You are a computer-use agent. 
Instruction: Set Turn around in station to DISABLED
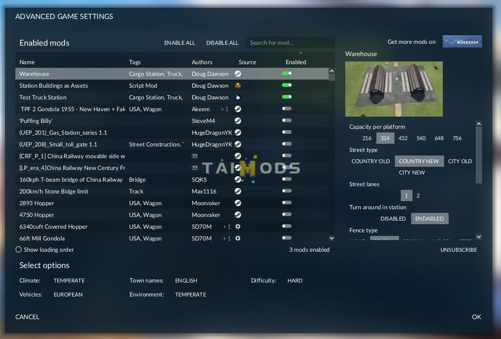tap(393, 219)
